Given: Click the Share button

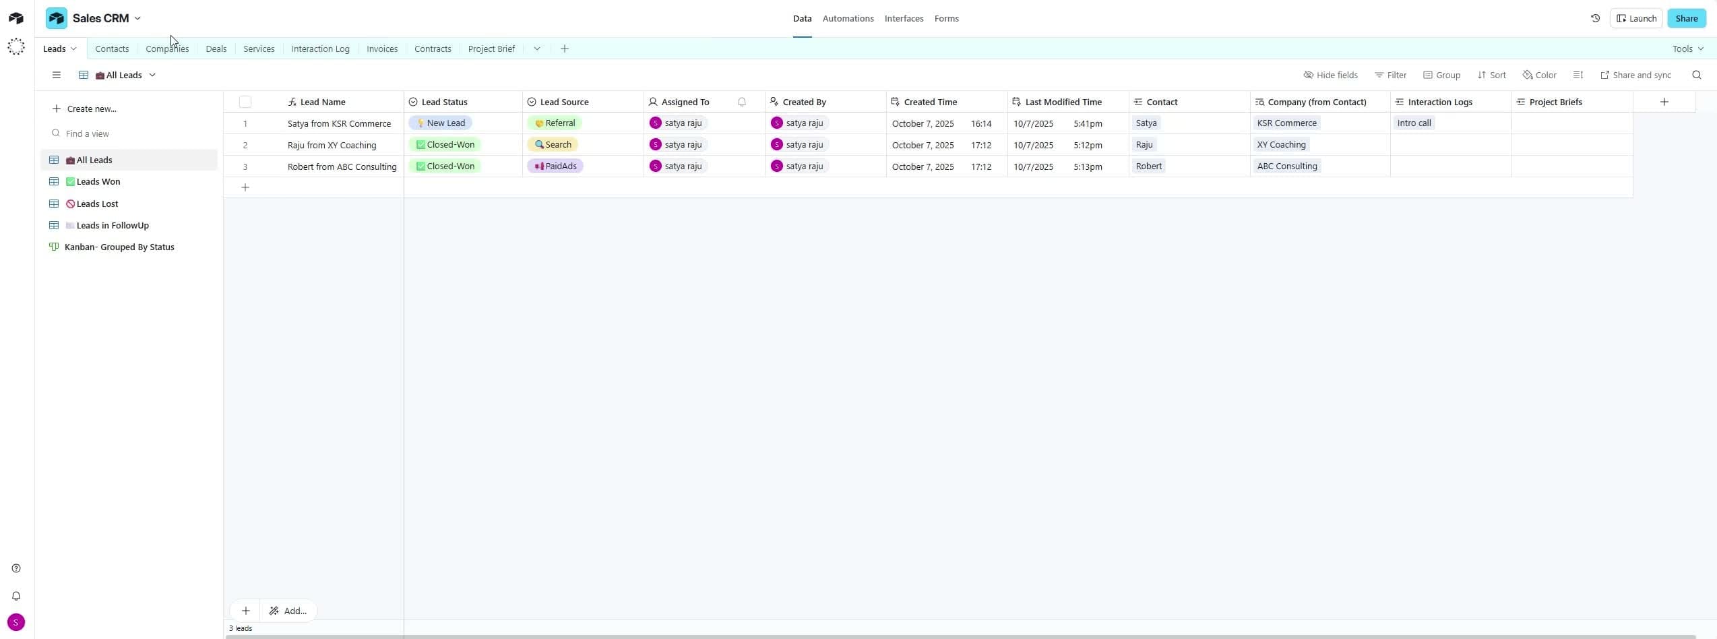Looking at the screenshot, I should 1686,18.
